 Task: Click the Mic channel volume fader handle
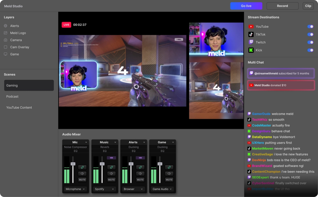coord(73,164)
